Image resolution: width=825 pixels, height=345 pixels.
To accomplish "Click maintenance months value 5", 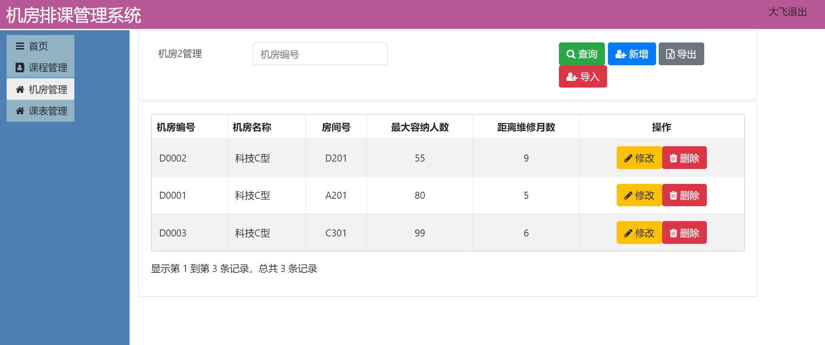I will (x=526, y=195).
